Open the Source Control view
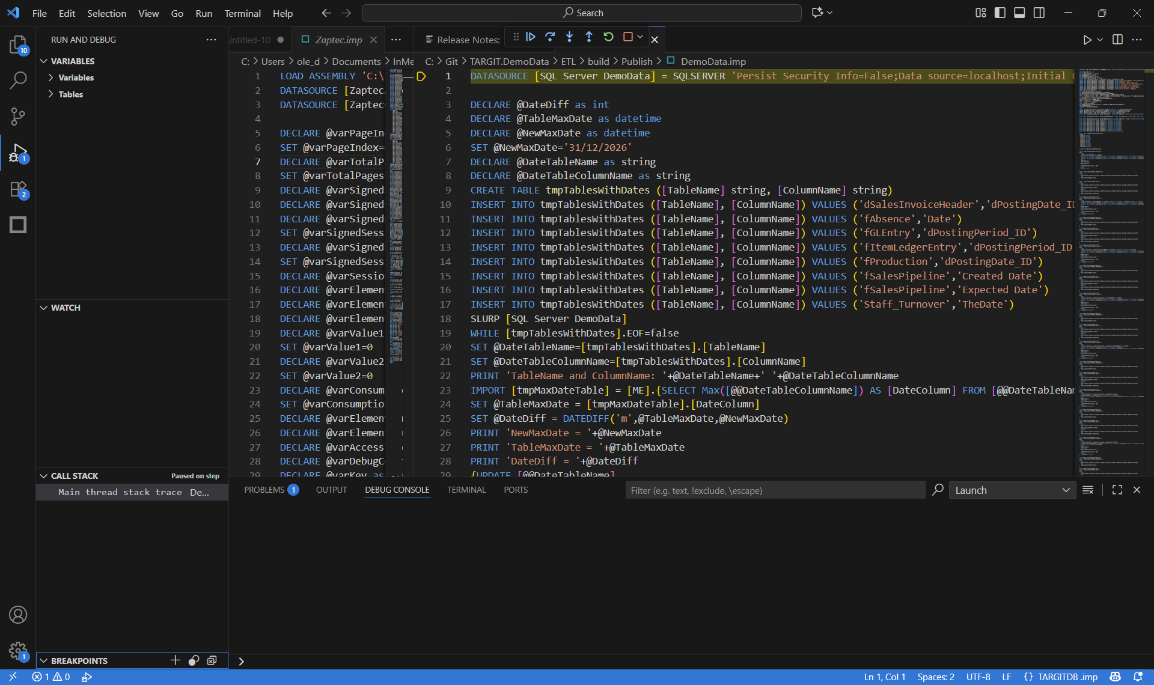The width and height of the screenshot is (1154, 685). coord(18,117)
